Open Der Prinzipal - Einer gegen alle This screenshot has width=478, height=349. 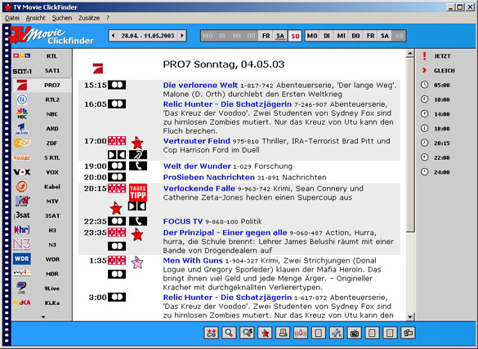225,232
